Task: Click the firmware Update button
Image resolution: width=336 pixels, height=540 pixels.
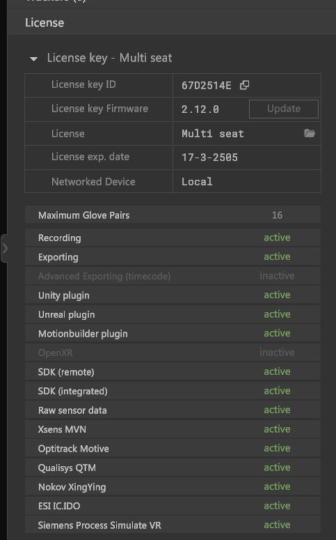Action: (284, 109)
